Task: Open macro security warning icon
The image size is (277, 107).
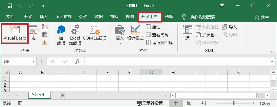Action: tap(45, 42)
